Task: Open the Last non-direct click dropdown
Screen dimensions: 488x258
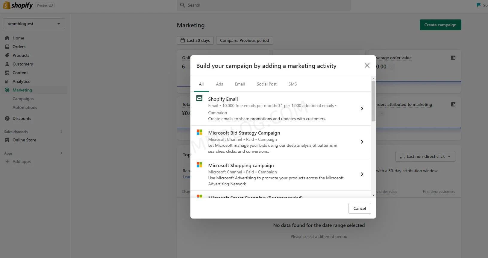Action: (425, 156)
